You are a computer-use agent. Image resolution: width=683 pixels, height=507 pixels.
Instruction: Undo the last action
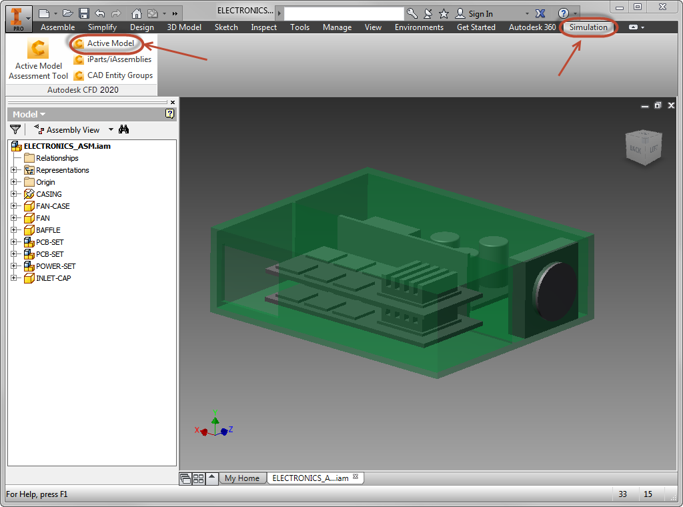[x=100, y=13]
